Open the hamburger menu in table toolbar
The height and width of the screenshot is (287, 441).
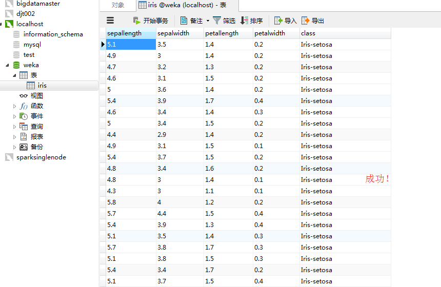(x=110, y=20)
